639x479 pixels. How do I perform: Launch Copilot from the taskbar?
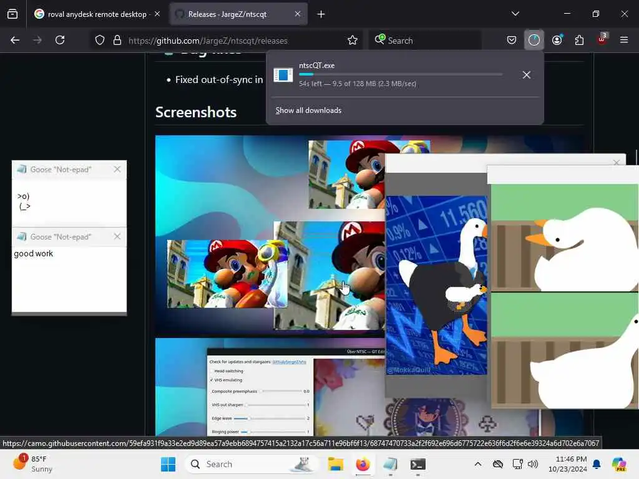(x=619, y=464)
